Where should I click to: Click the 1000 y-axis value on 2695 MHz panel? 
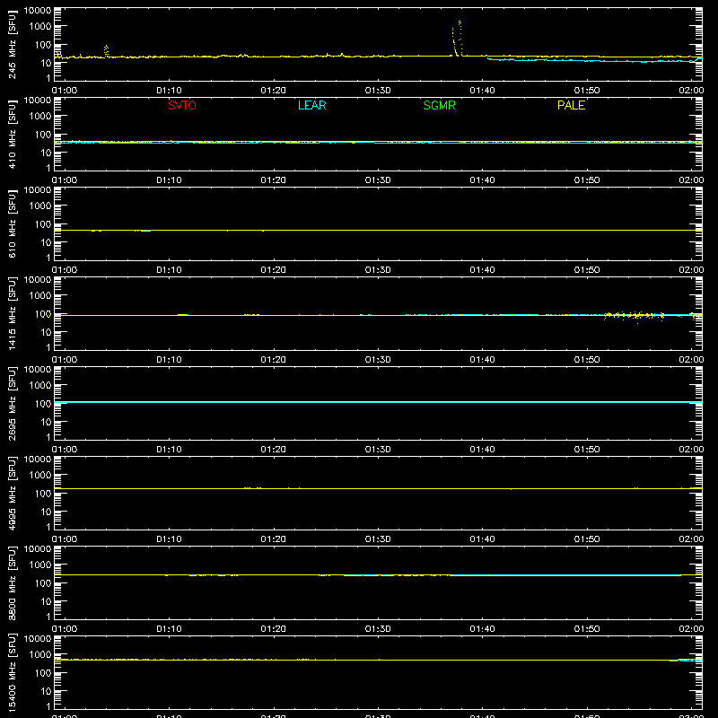tap(40, 386)
